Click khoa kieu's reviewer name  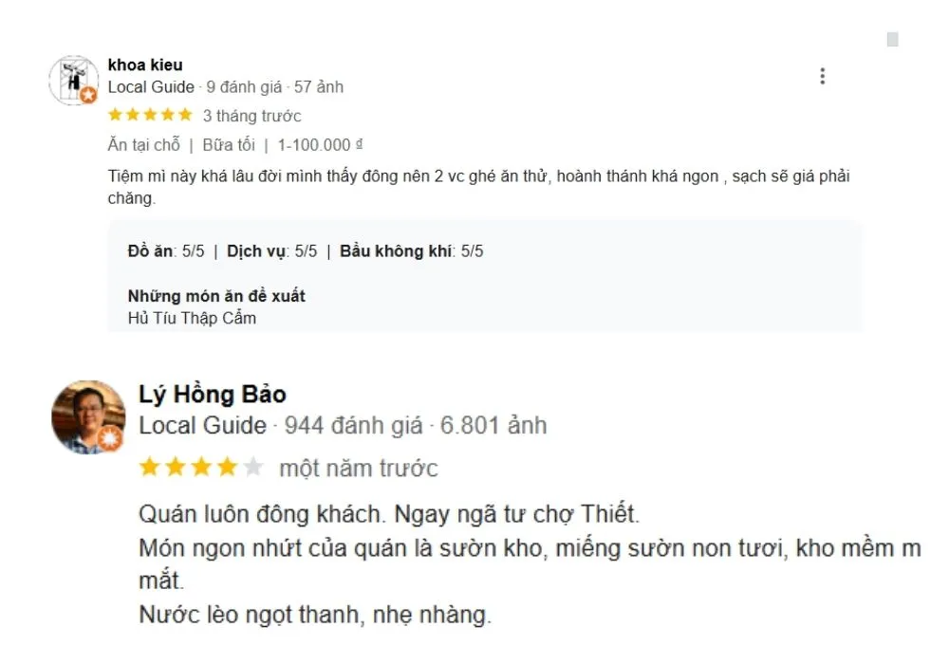click(143, 65)
